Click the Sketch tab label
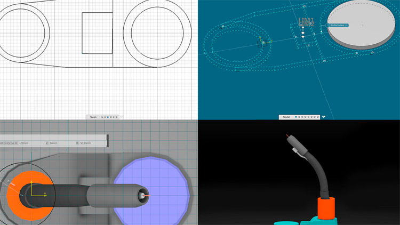The image size is (400, 225). click(x=93, y=117)
